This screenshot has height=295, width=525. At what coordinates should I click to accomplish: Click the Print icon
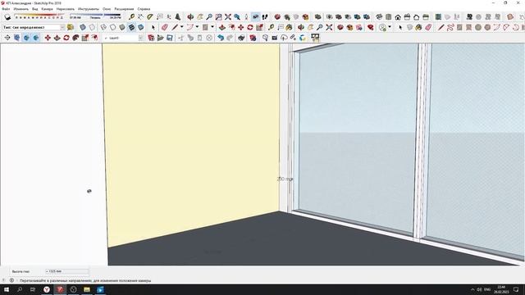coord(241,38)
